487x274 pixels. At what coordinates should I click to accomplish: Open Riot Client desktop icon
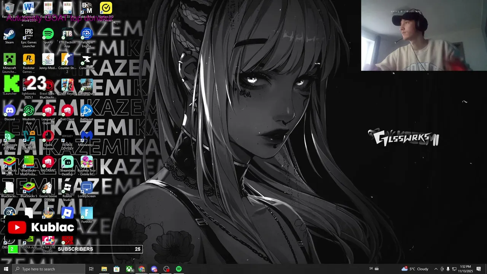(x=67, y=113)
